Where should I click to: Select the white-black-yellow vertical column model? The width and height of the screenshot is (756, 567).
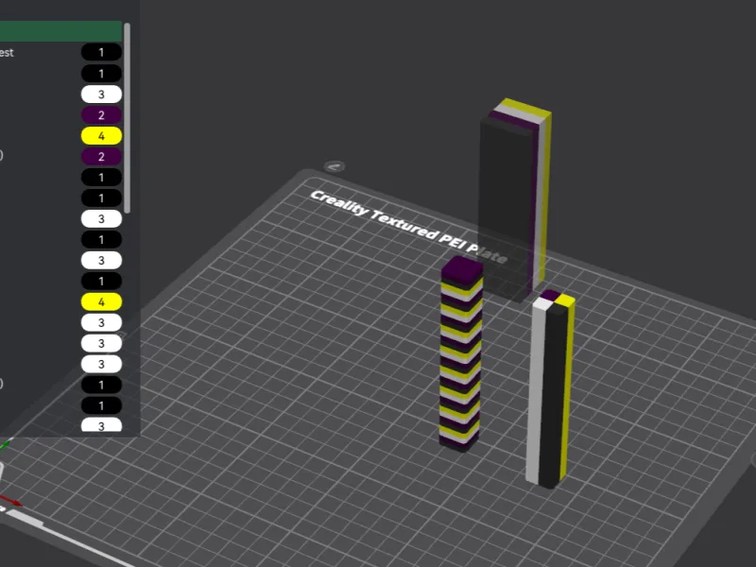click(550, 389)
